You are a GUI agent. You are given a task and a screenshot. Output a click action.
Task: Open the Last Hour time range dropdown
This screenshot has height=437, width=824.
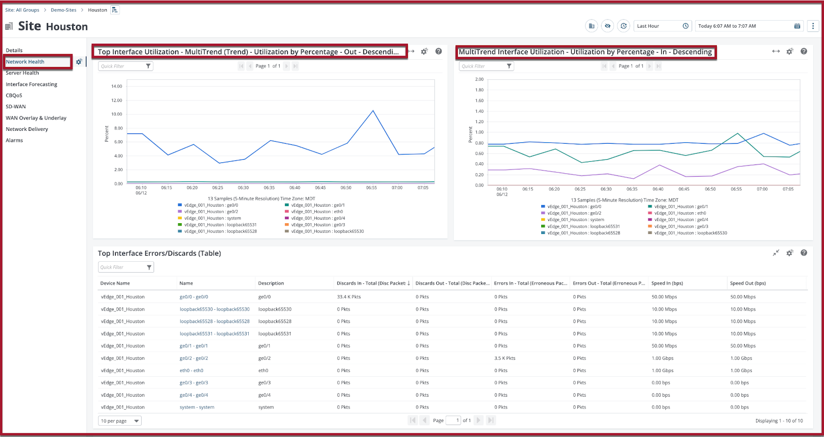tap(662, 26)
